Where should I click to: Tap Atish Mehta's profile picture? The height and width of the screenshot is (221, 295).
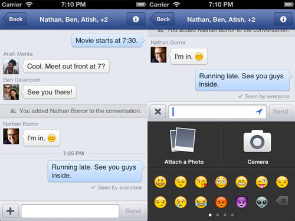click(x=11, y=67)
